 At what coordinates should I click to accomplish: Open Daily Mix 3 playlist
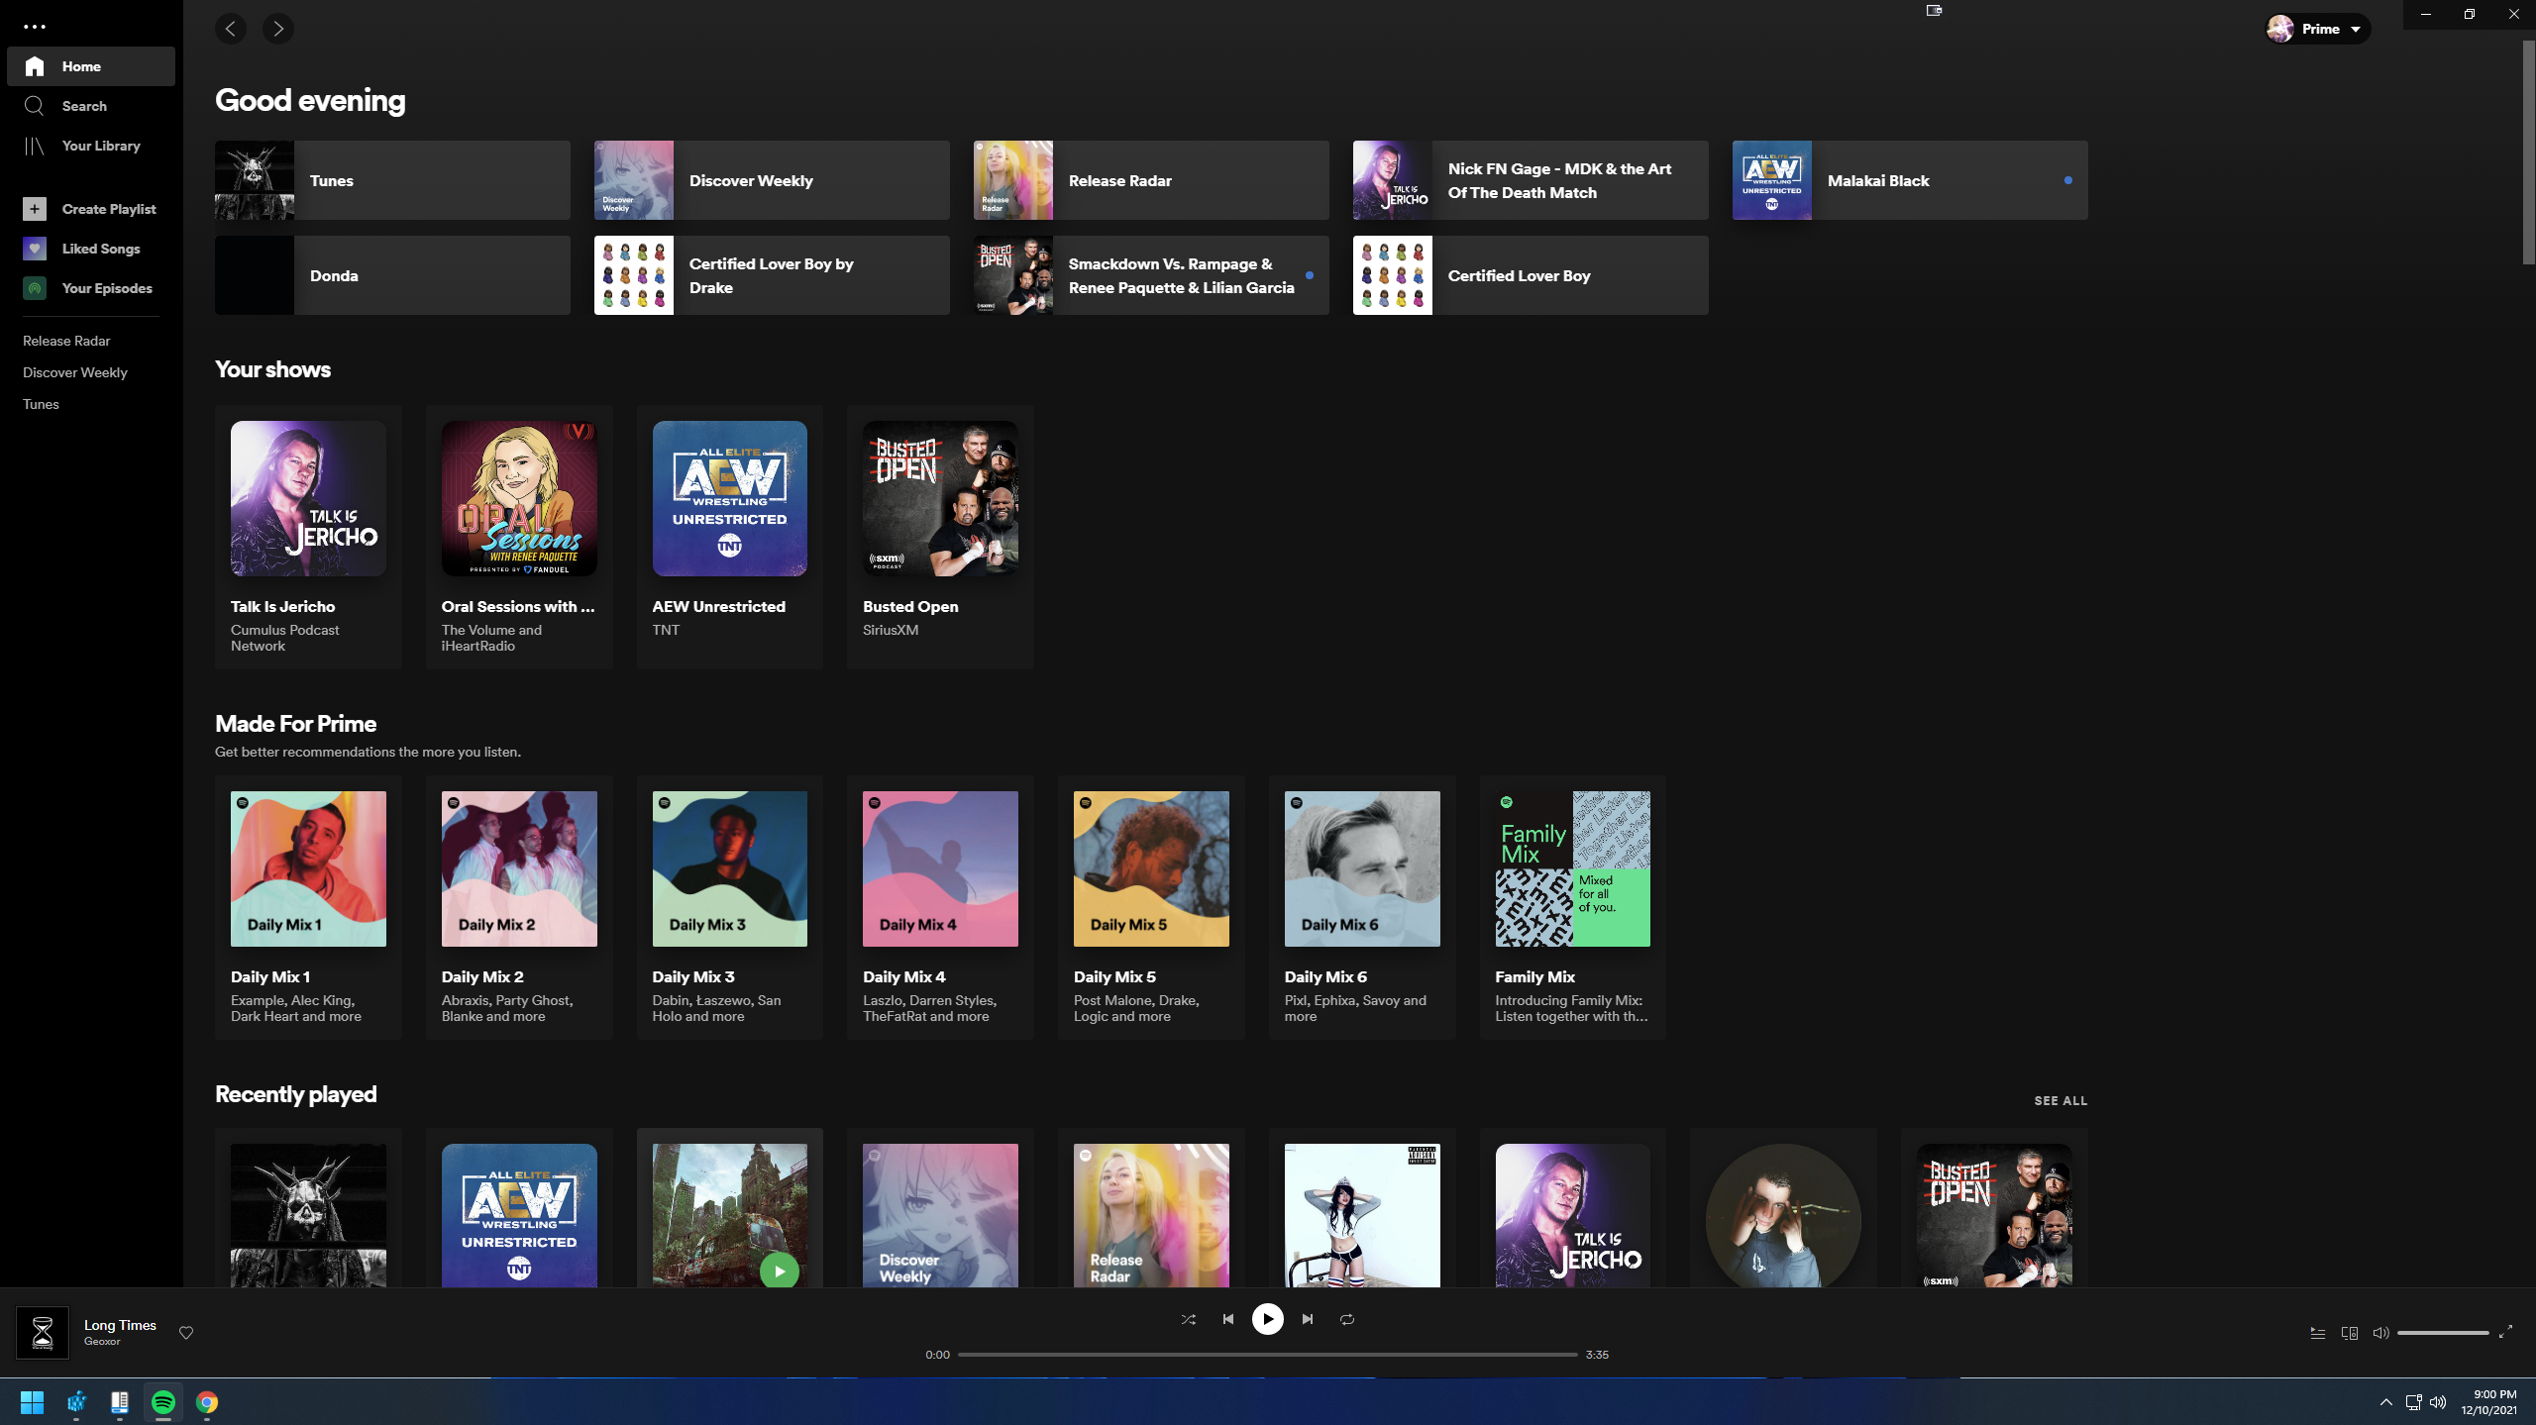[730, 907]
